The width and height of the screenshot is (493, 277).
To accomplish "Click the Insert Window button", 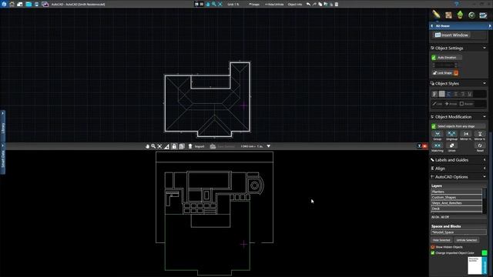I will point(452,35).
